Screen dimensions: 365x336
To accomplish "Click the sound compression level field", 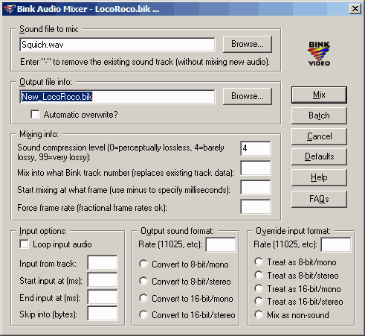I will [256, 148].
